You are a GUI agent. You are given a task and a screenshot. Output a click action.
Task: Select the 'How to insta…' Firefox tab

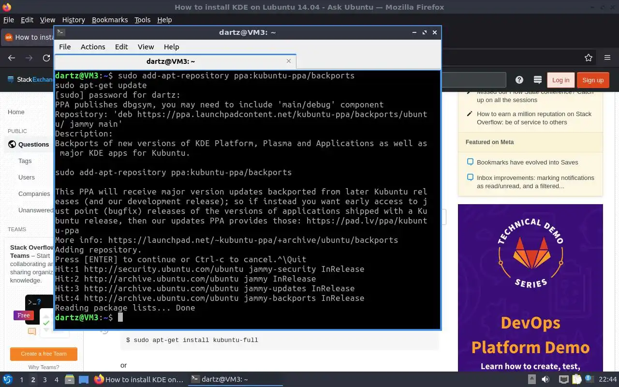click(28, 37)
